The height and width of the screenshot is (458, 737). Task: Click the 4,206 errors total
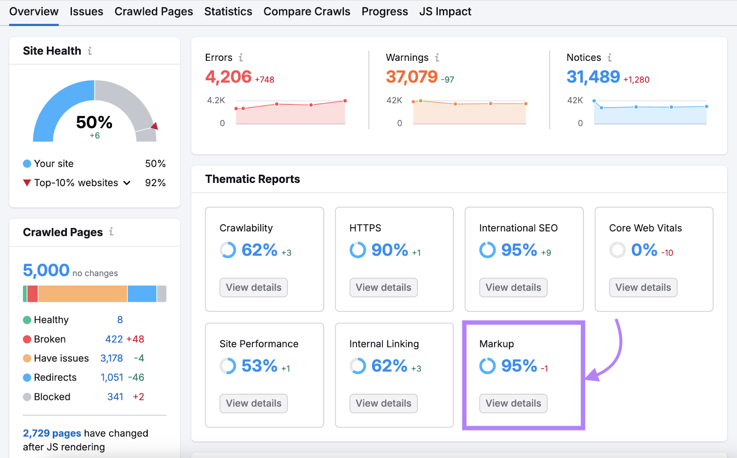228,77
